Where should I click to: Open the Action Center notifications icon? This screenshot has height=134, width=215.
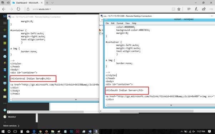pyautogui.click(x=209, y=132)
